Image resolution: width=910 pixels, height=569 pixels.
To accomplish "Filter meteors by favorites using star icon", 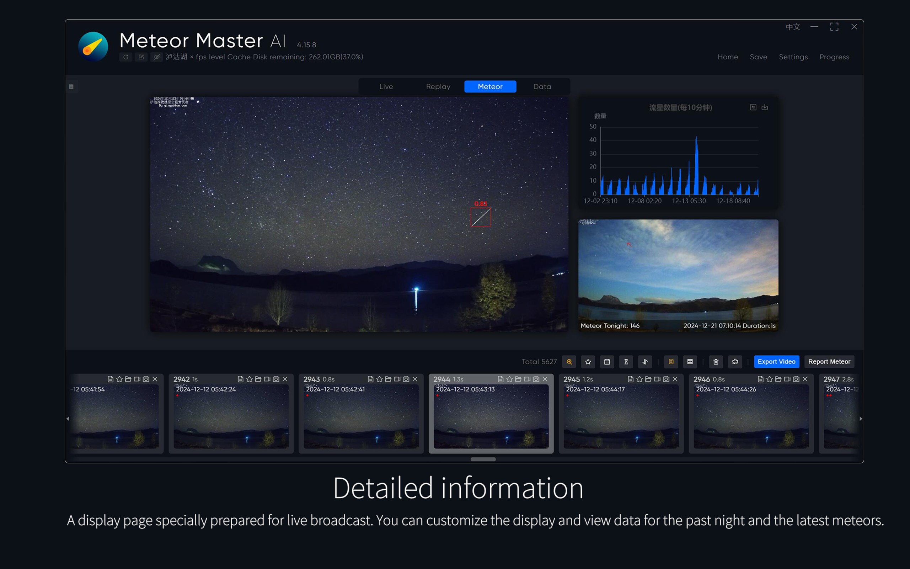I will 588,362.
